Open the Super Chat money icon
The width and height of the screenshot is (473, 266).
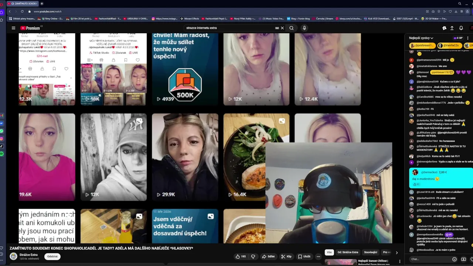(463, 259)
